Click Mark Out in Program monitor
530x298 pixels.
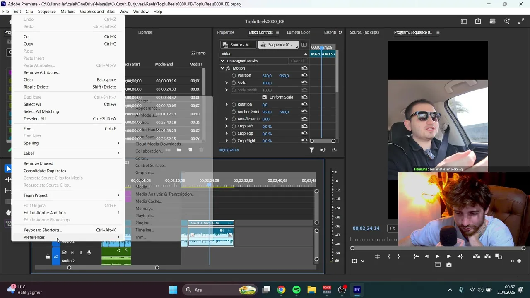coord(399,257)
